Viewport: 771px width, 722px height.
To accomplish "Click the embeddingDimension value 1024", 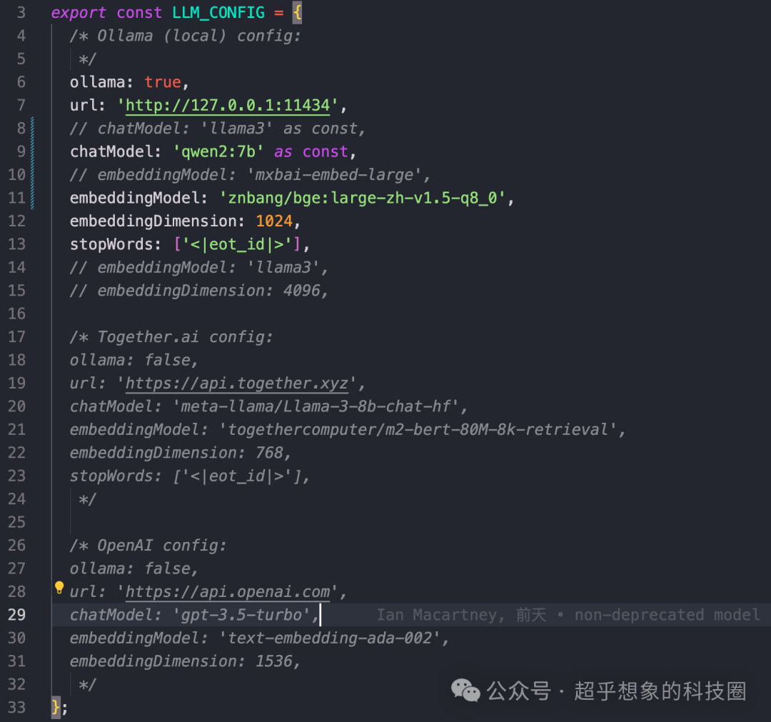I will pyautogui.click(x=274, y=221).
